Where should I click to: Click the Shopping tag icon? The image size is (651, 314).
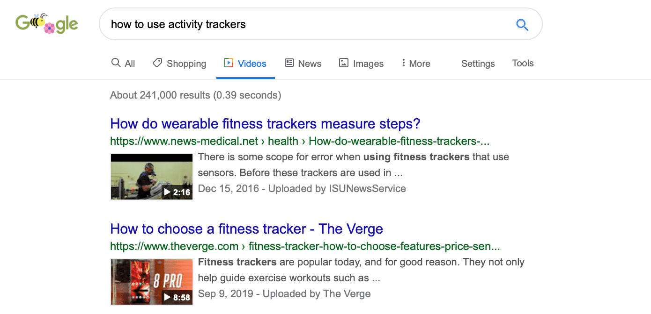[157, 63]
